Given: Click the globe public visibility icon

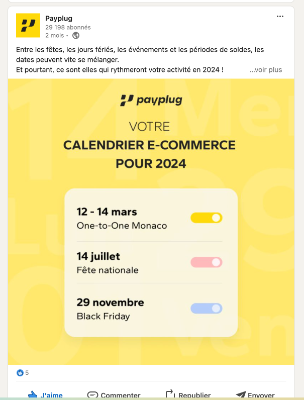Looking at the screenshot, I should pyautogui.click(x=76, y=36).
